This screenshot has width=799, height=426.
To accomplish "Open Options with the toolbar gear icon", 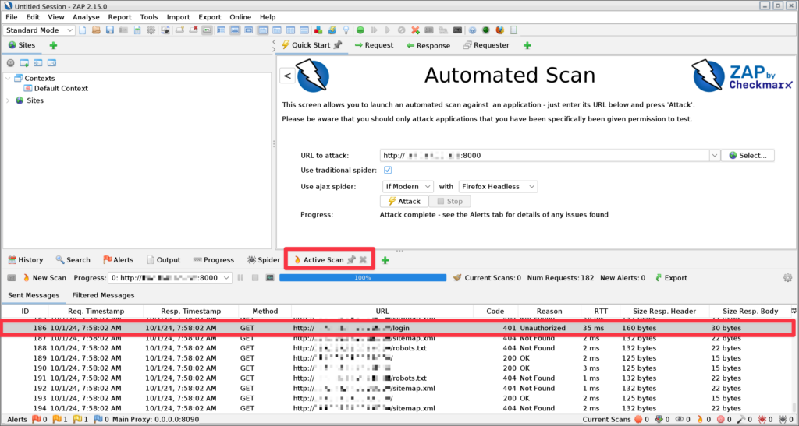I will 151,30.
